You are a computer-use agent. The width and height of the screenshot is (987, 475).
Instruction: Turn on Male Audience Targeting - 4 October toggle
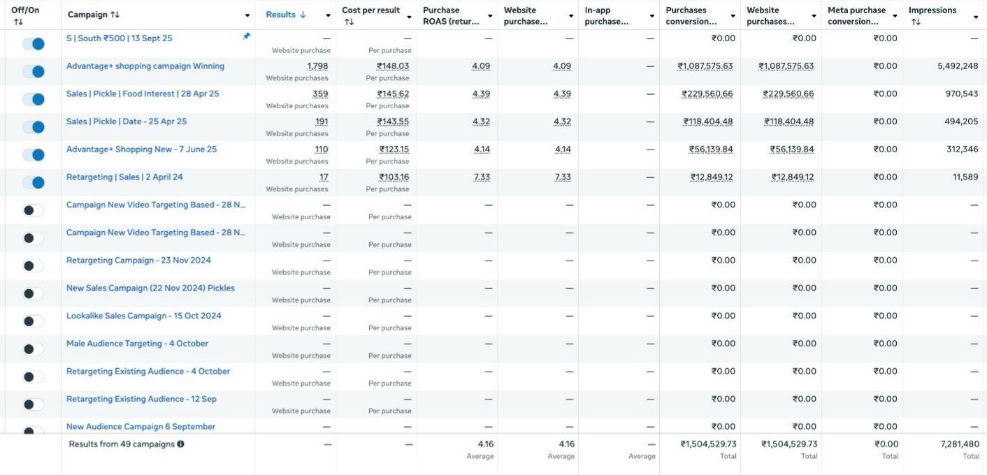33,349
